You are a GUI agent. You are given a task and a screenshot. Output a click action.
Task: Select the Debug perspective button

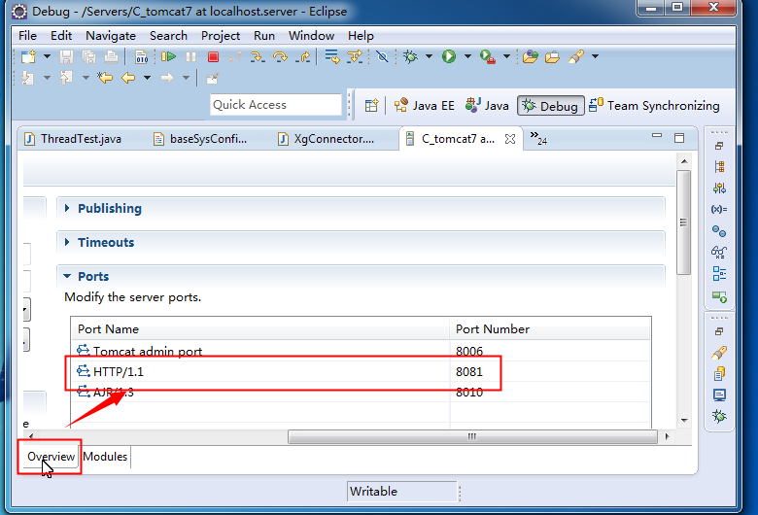[x=551, y=106]
